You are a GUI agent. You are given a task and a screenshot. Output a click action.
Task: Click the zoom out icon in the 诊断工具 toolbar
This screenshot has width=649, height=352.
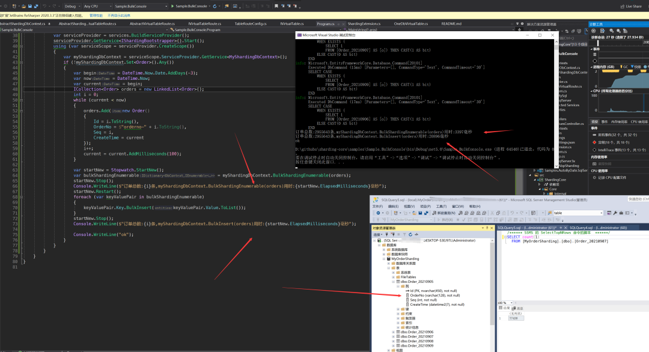click(618, 31)
